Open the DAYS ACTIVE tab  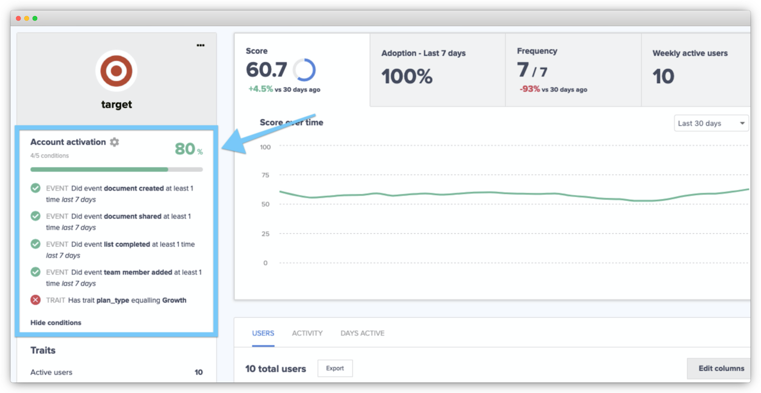(362, 333)
